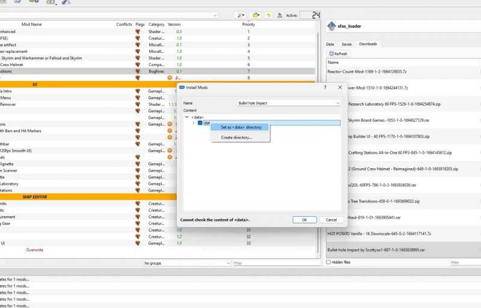Open the mod Name dropdown in Install Mods
Screen dimensions: 481x308
(289, 103)
